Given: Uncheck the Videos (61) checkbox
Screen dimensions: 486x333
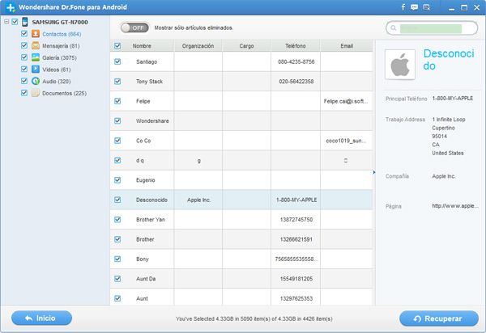Looking at the screenshot, I should 24,69.
